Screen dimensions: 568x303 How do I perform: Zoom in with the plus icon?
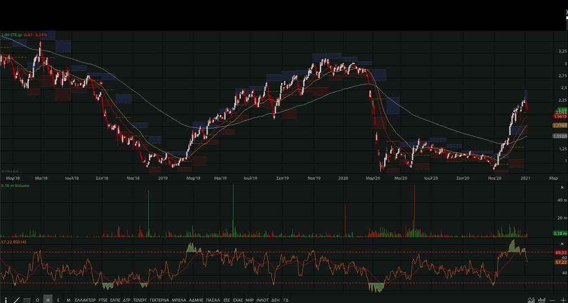[562, 300]
